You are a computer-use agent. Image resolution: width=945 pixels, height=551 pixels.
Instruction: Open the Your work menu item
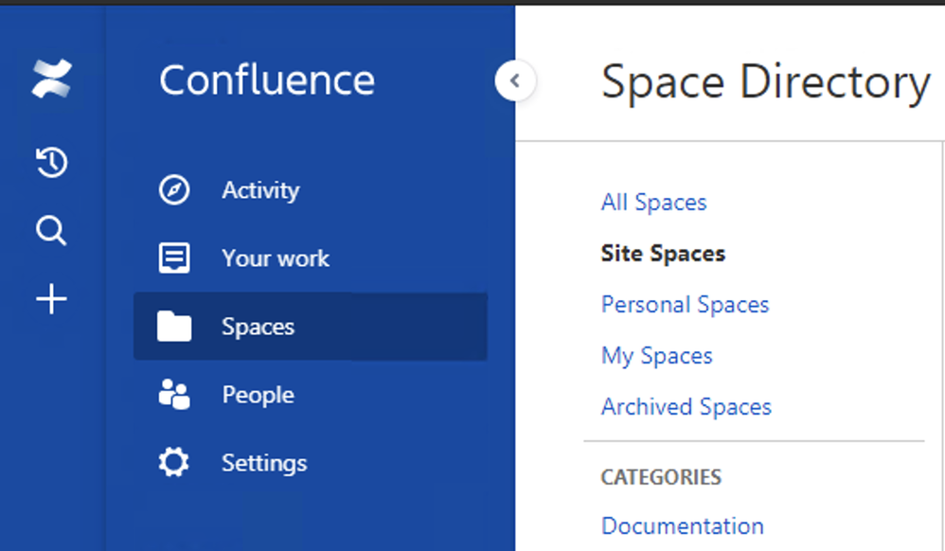311,258
